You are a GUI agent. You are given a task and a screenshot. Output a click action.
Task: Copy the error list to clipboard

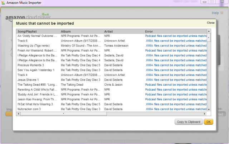click(x=189, y=122)
